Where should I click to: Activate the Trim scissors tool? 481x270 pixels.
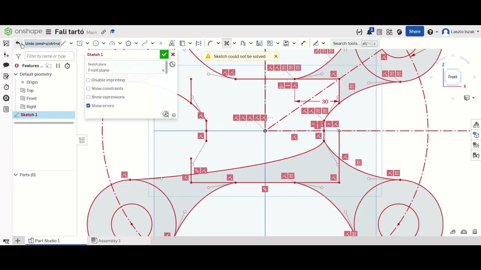tap(227, 43)
